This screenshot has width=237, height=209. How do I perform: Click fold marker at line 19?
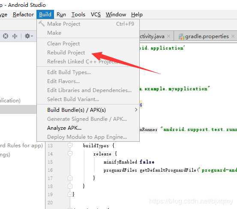click(x=70, y=194)
